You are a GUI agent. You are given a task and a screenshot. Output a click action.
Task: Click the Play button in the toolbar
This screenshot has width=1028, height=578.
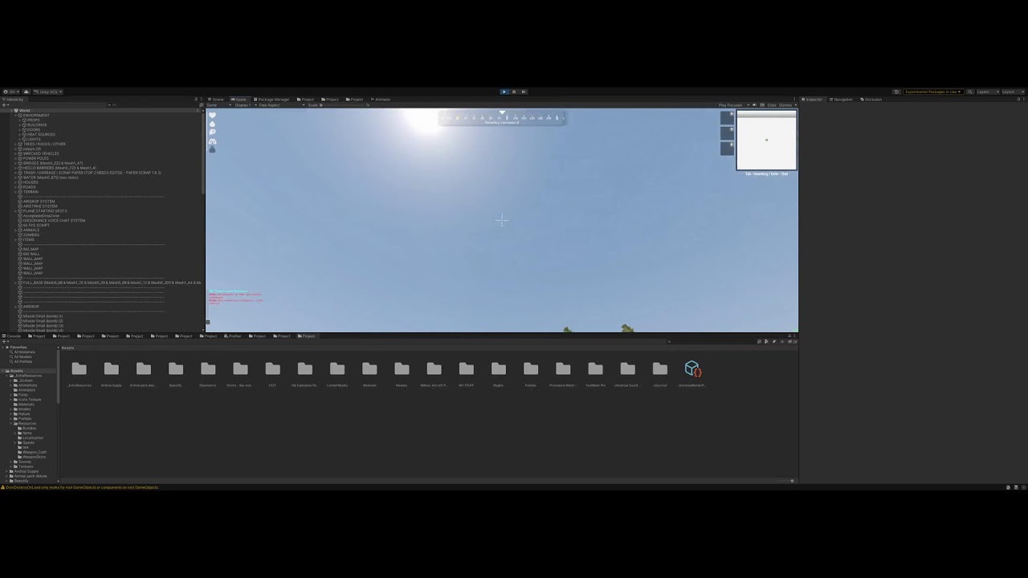pyautogui.click(x=504, y=92)
